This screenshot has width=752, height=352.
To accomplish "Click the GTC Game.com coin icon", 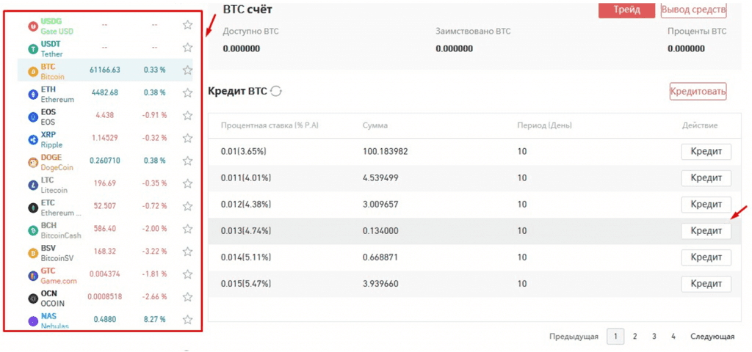I will [33, 276].
